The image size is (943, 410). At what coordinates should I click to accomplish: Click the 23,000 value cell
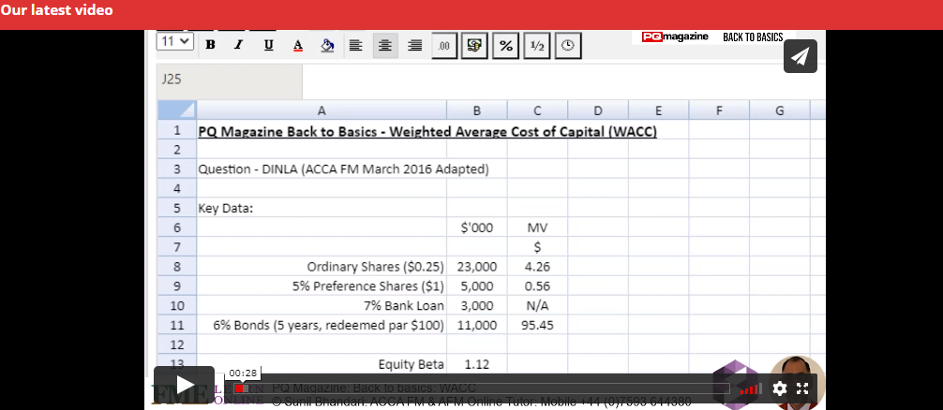pyautogui.click(x=477, y=267)
